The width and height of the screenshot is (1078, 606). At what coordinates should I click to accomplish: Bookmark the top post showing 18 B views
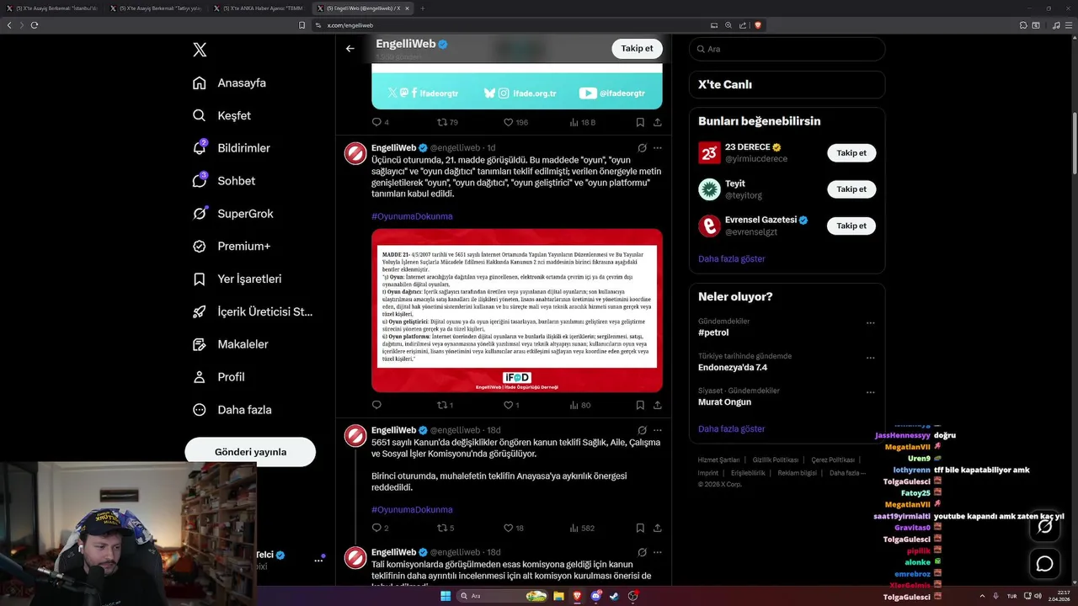640,122
